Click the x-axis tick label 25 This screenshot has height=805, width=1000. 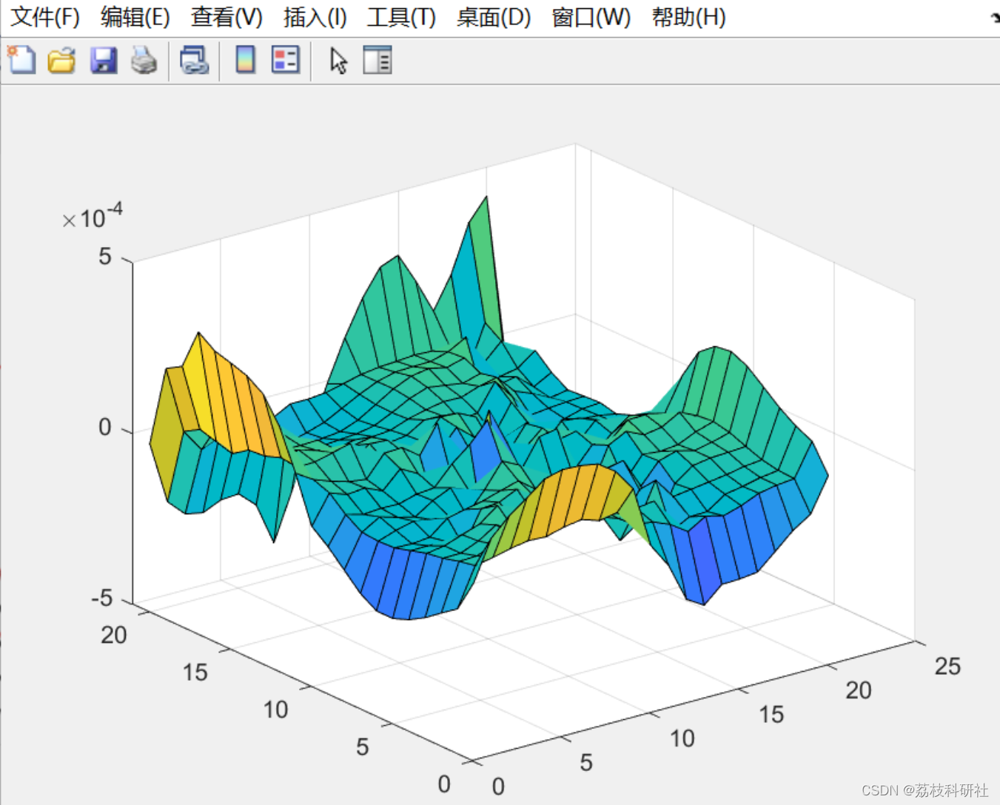tap(947, 666)
